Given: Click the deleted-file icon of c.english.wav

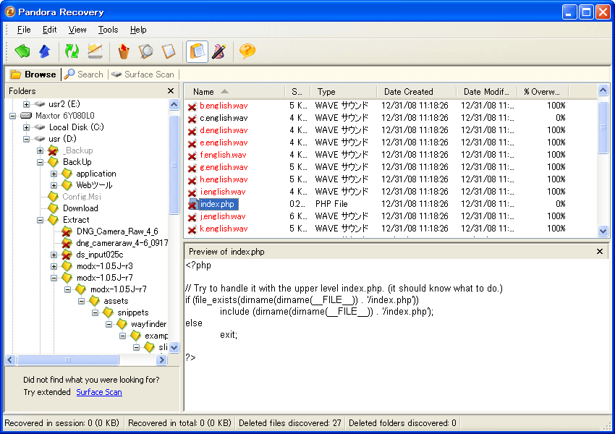Looking at the screenshot, I should coord(192,119).
